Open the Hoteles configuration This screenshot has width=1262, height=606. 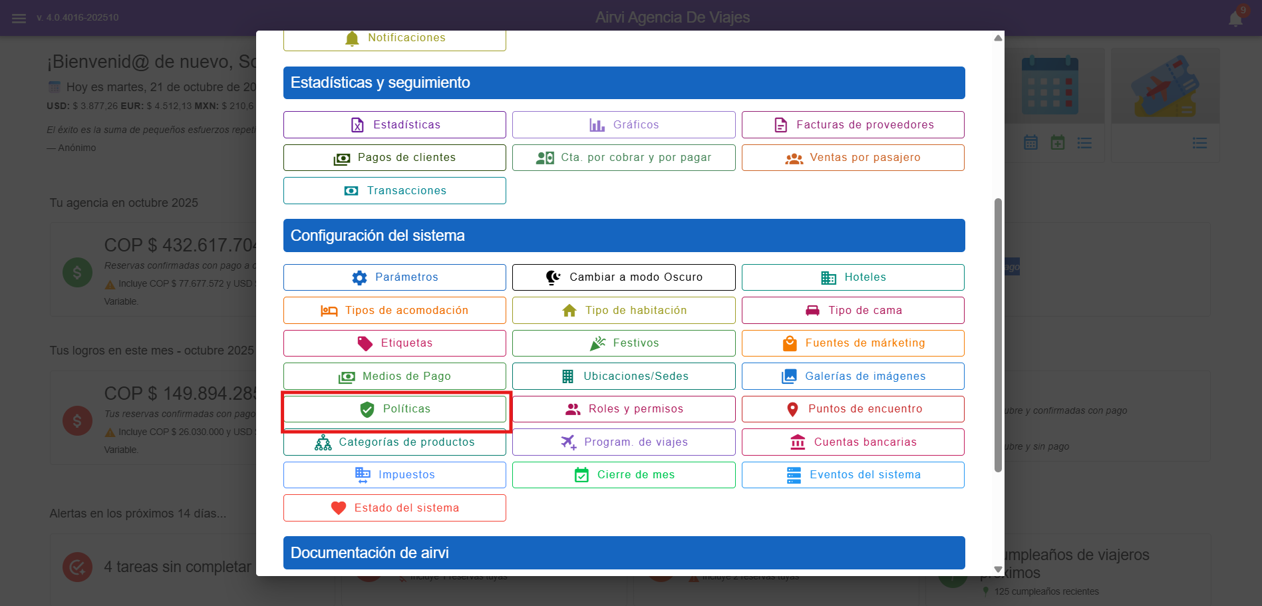tap(852, 277)
